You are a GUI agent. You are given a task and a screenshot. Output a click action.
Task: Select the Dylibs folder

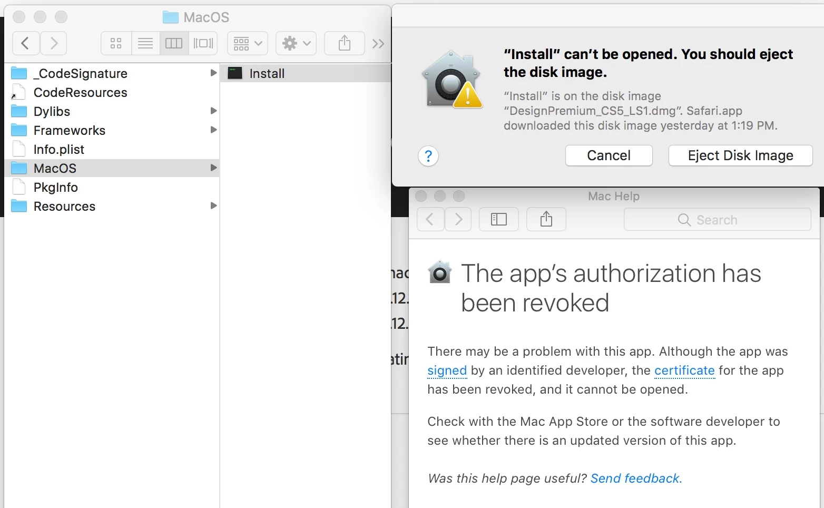tap(112, 111)
